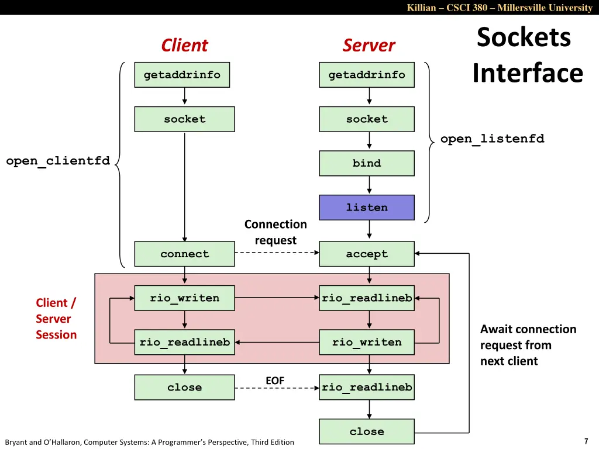Click the red Client heading

[x=184, y=45]
